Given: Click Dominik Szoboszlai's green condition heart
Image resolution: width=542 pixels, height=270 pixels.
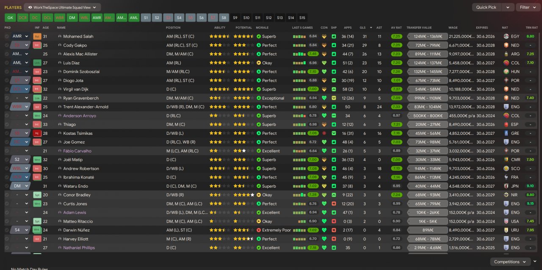Looking at the screenshot, I should (x=324, y=72).
